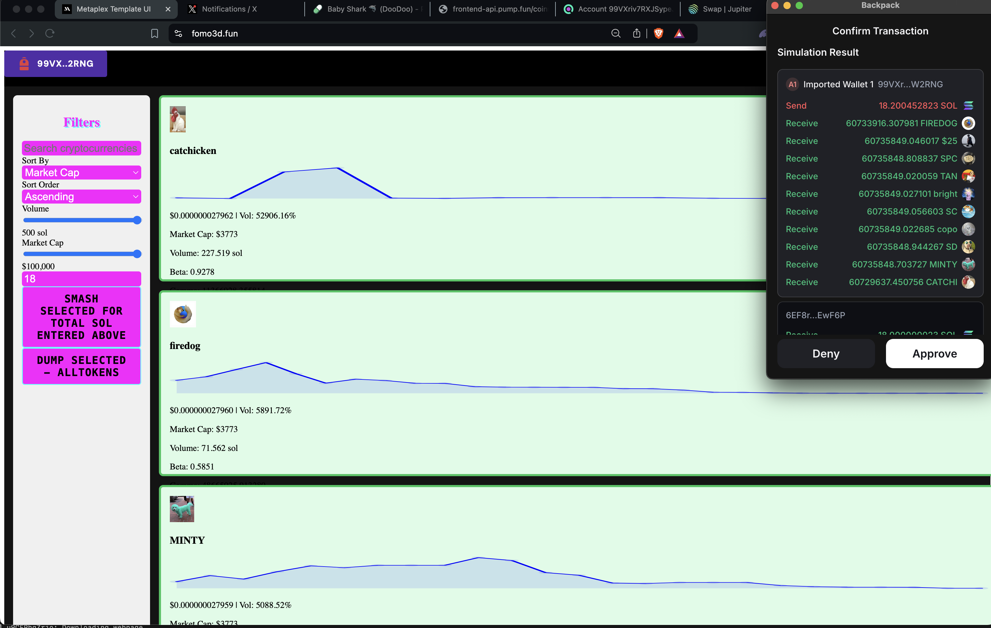This screenshot has width=991, height=628.
Task: Reload the page with the refresh icon
Action: pos(50,33)
